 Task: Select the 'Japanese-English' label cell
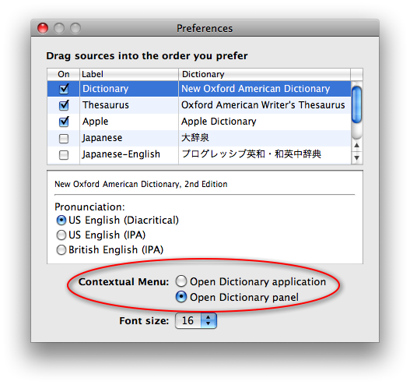(129, 154)
